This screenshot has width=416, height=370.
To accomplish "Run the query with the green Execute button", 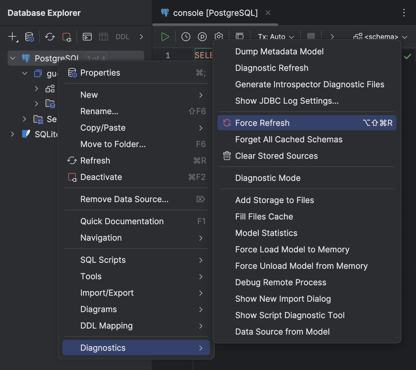I will pos(165,37).
